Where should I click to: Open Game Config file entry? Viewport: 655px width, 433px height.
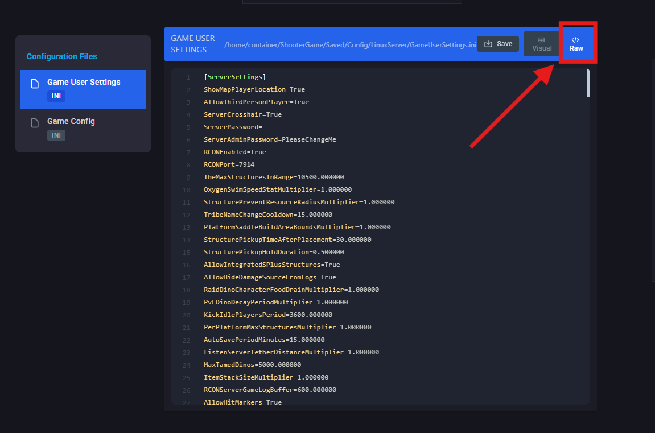pos(83,129)
